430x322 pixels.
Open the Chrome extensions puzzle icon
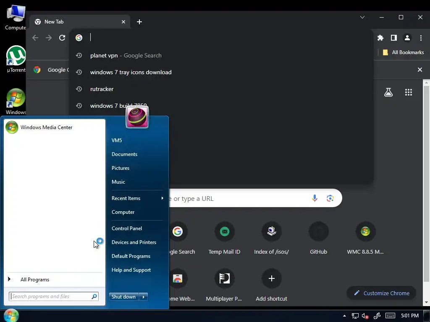(x=380, y=38)
